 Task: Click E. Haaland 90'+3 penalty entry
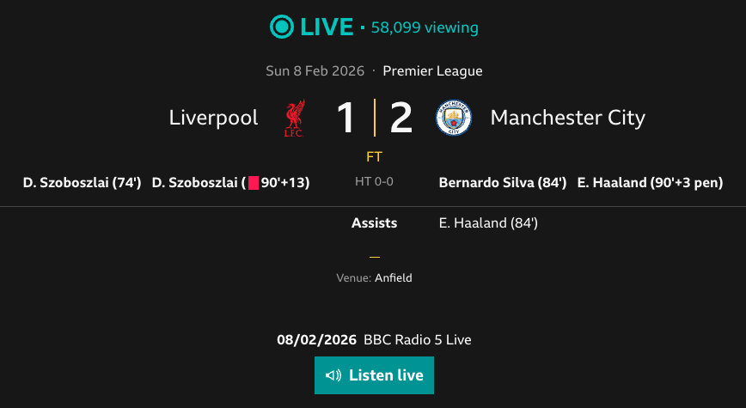[650, 182]
